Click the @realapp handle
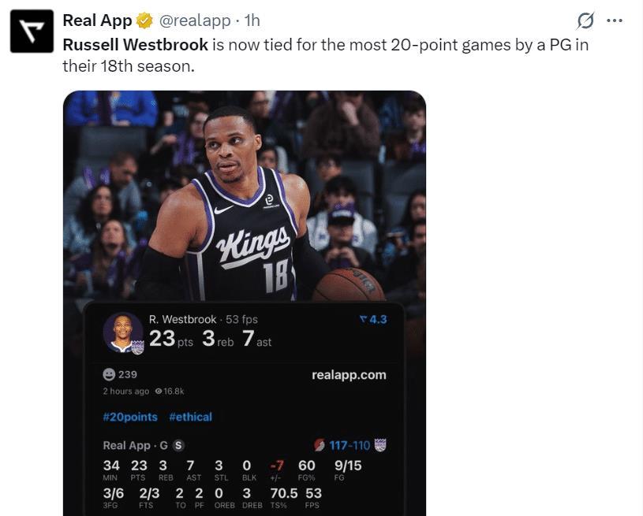The height and width of the screenshot is (516, 643). tap(196, 20)
